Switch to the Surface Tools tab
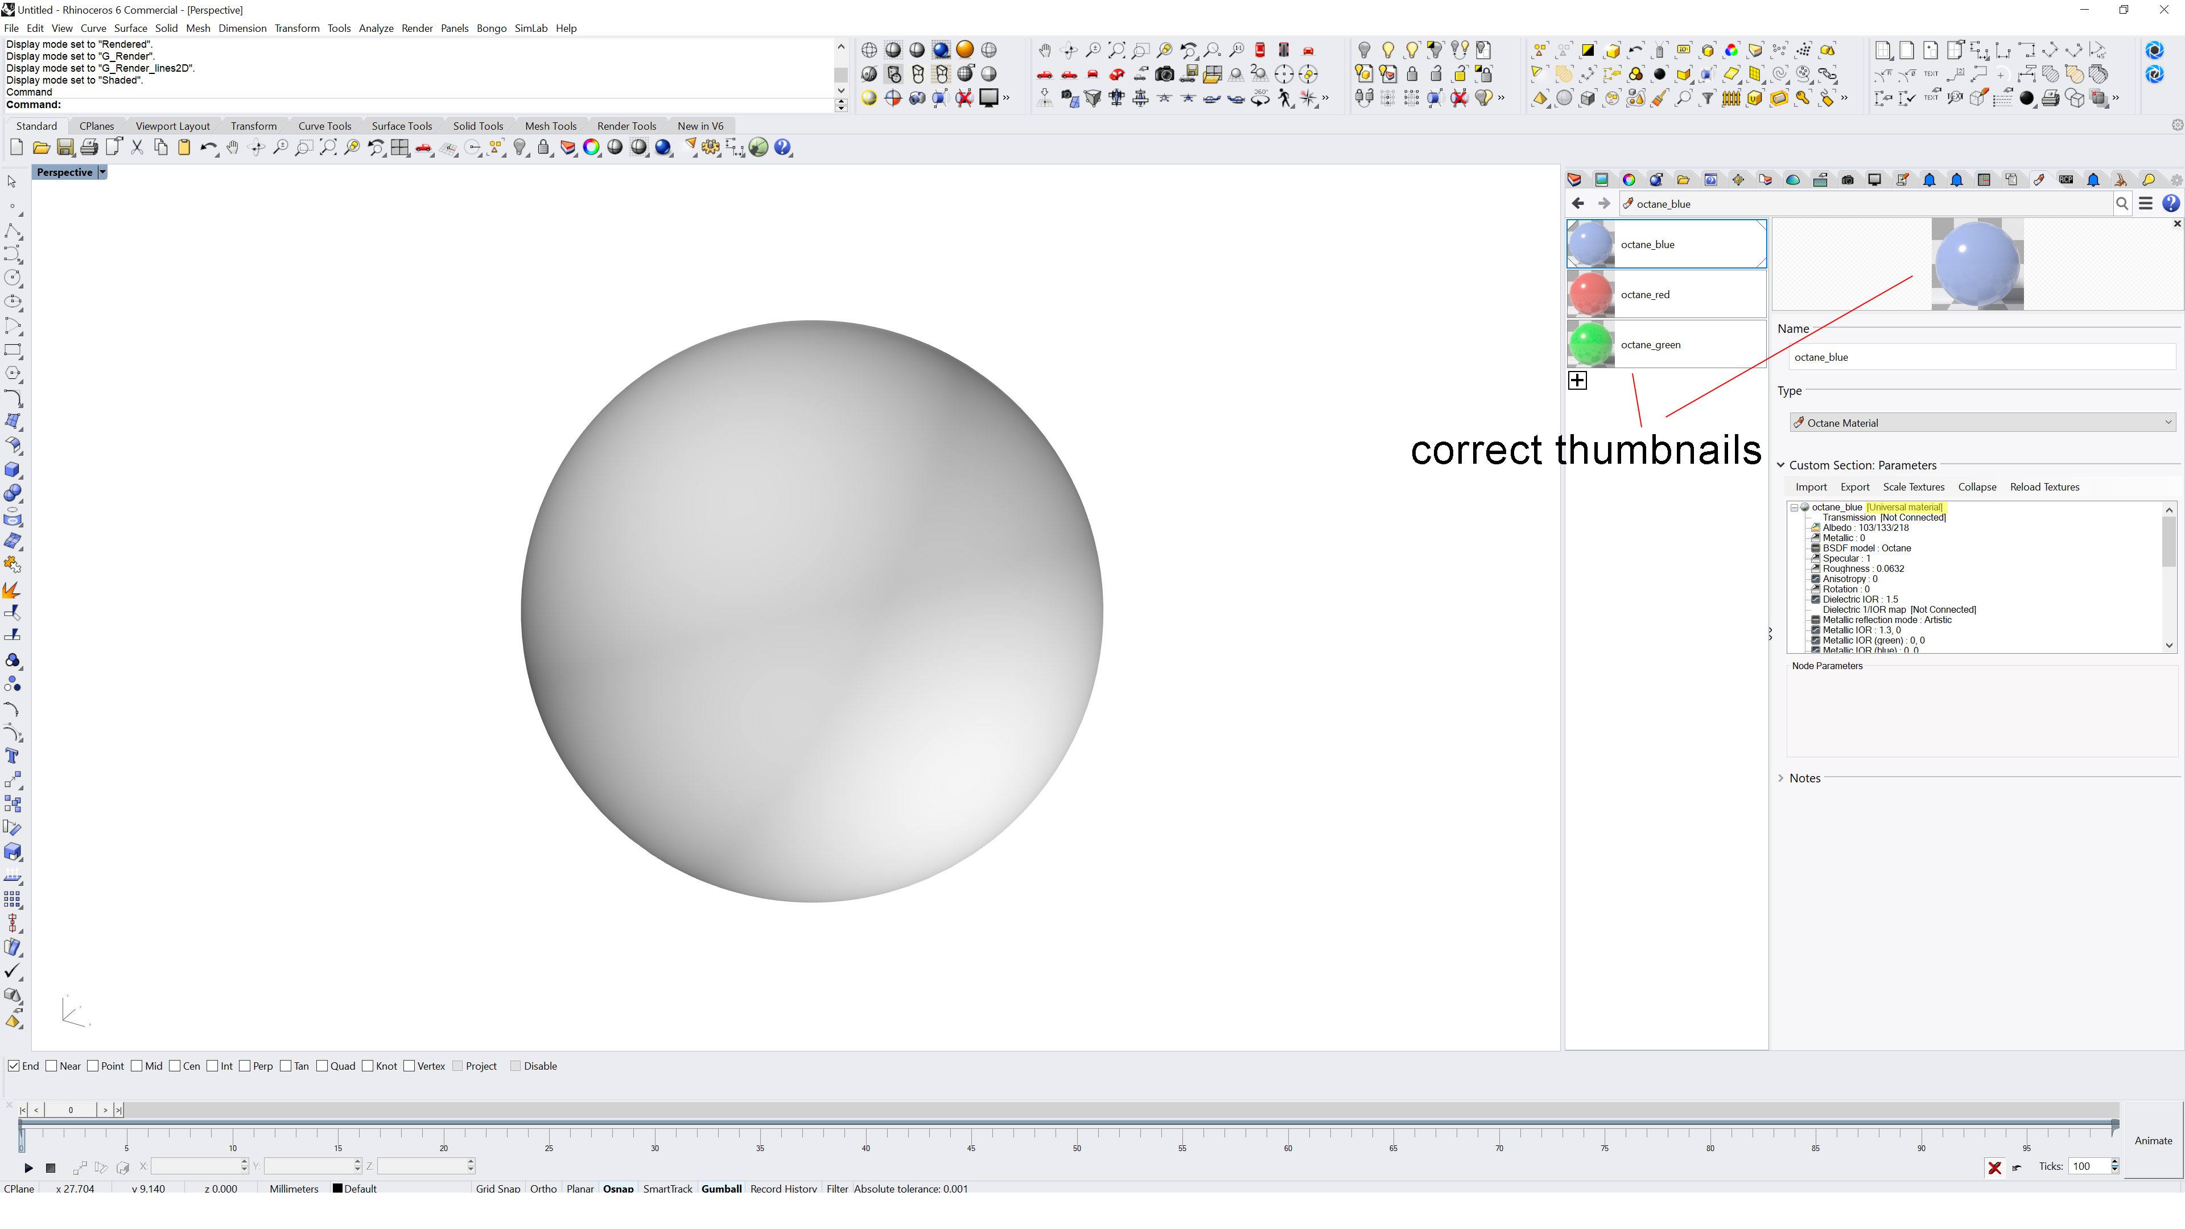The height and width of the screenshot is (1229, 2185). coord(401,126)
